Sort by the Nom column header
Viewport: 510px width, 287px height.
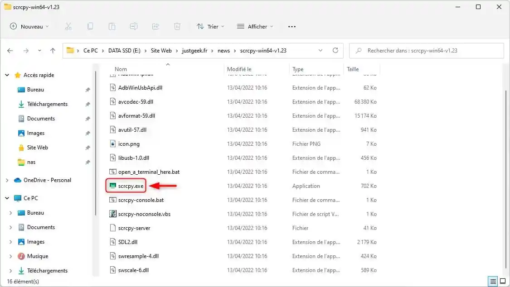tap(121, 69)
